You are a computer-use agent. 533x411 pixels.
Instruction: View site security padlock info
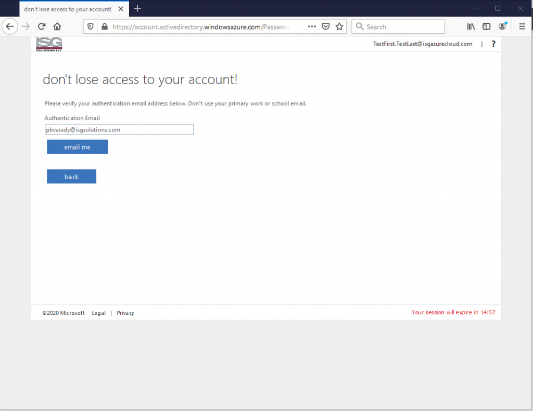pos(104,26)
